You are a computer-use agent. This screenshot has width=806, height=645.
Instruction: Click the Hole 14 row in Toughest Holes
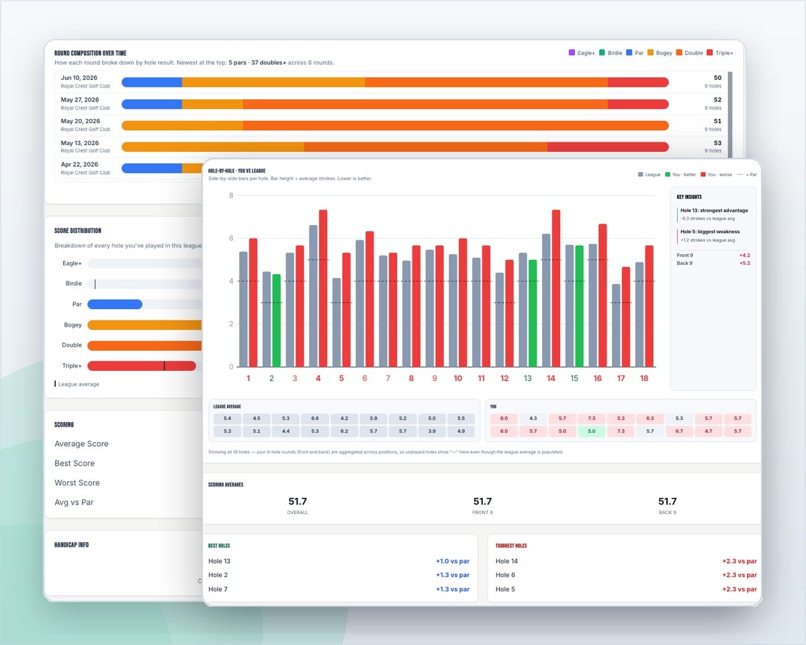pyautogui.click(x=626, y=561)
